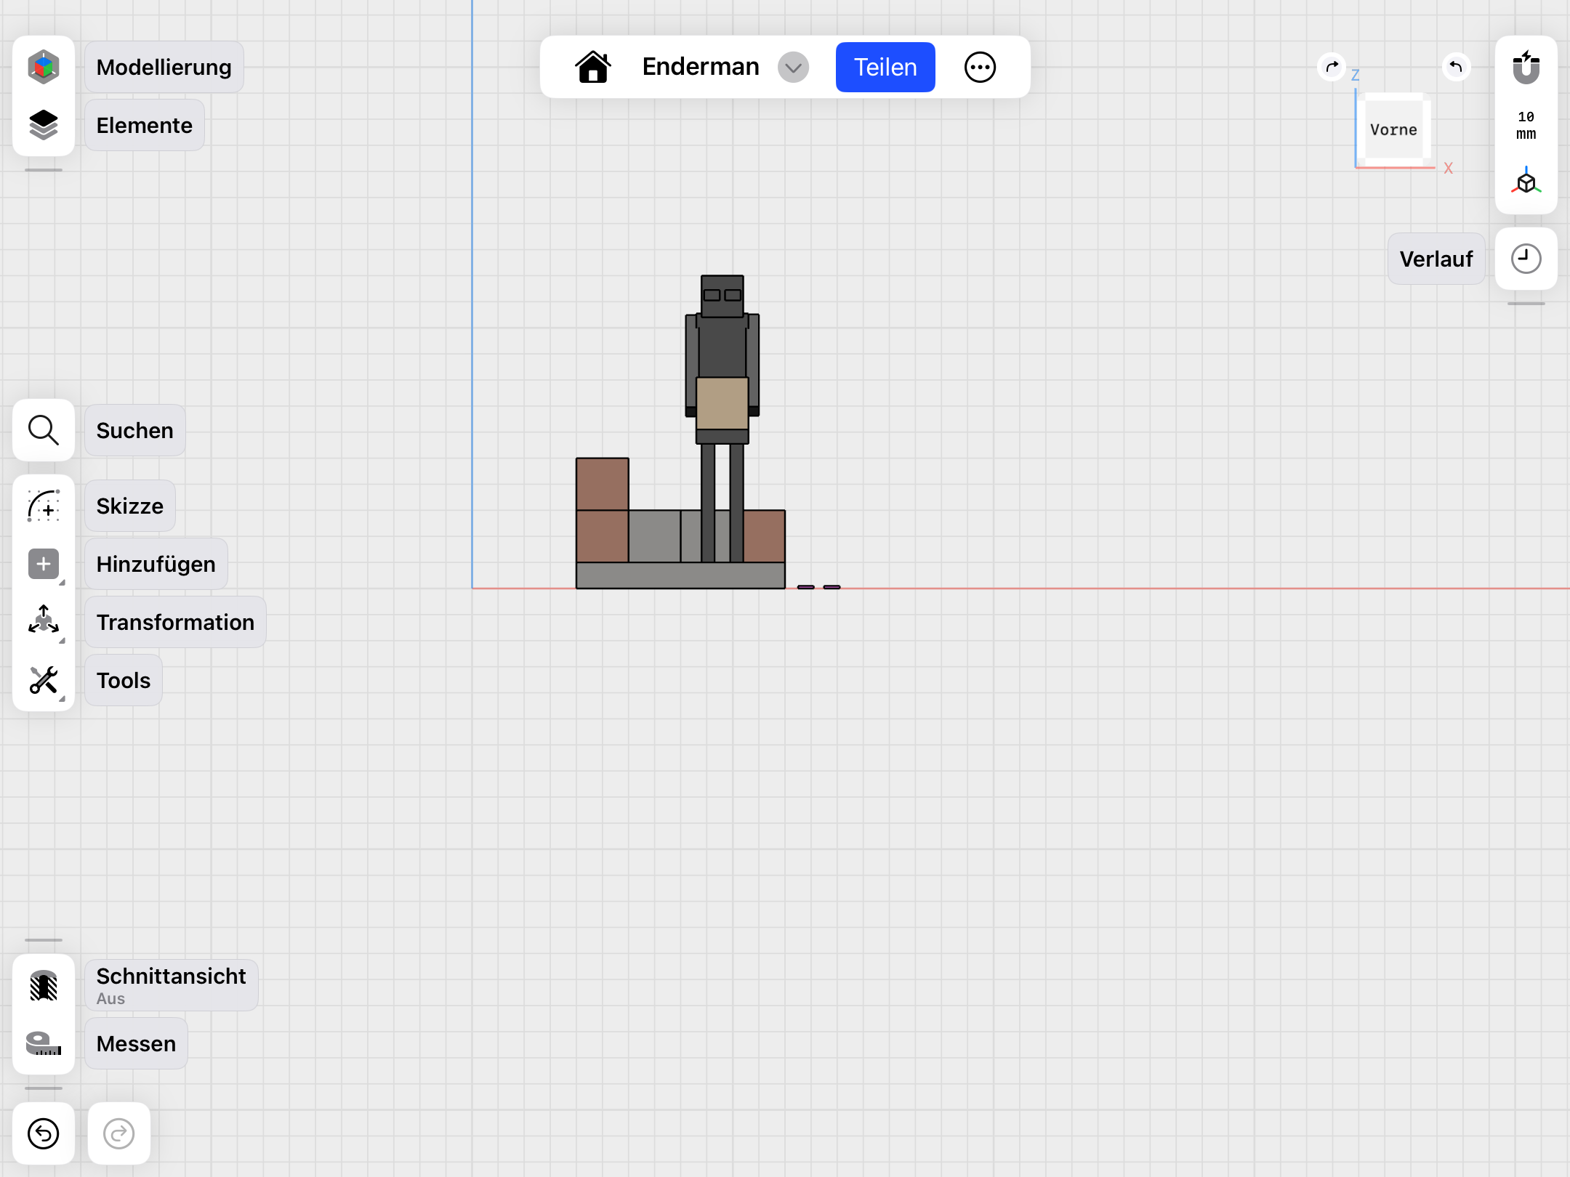The height and width of the screenshot is (1177, 1570).
Task: Open the Tools wrench icon
Action: click(44, 680)
